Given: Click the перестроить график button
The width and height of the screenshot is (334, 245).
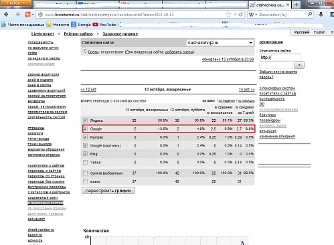Looking at the screenshot, I should (x=108, y=191).
